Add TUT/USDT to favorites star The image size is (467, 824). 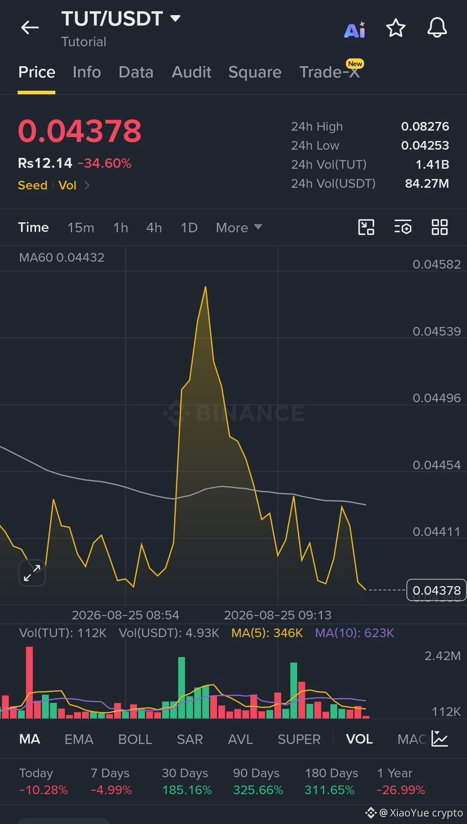click(x=396, y=28)
